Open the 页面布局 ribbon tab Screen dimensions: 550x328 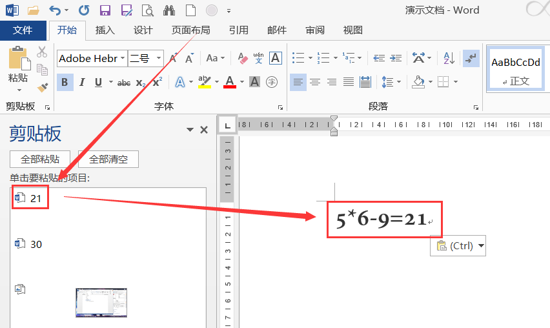tap(190, 30)
